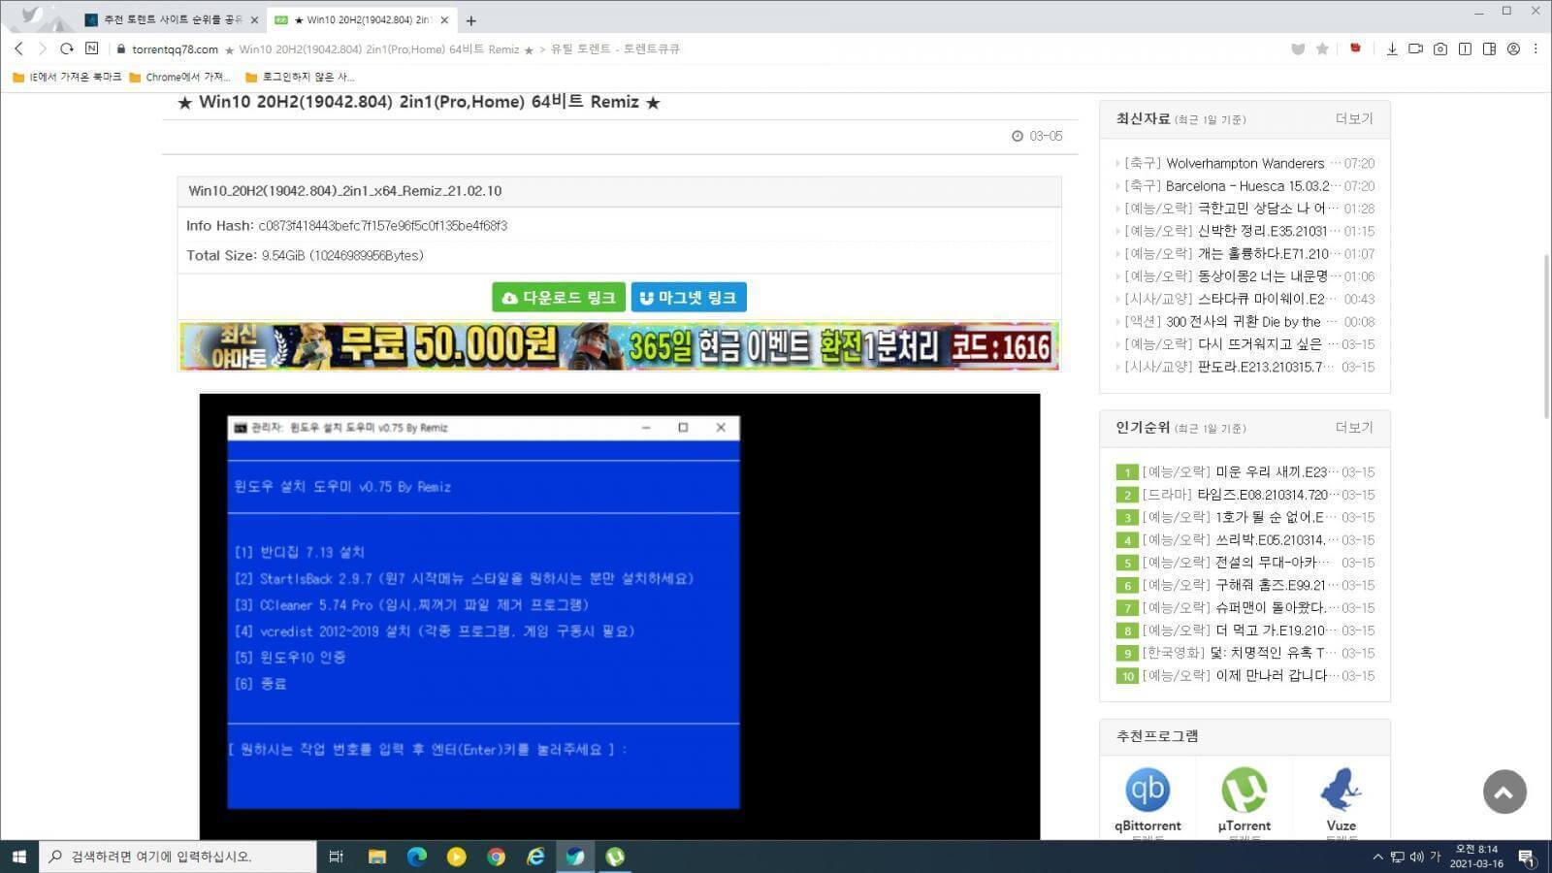
Task: Bookmark this page with the star icon
Action: point(1322,48)
